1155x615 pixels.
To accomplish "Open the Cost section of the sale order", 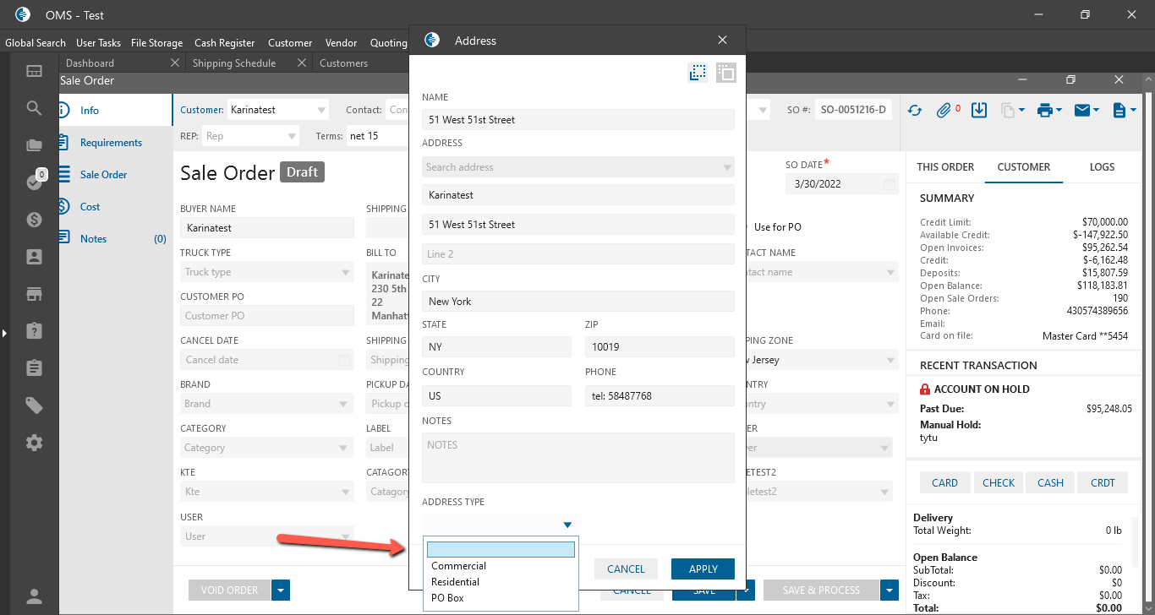I will (90, 207).
